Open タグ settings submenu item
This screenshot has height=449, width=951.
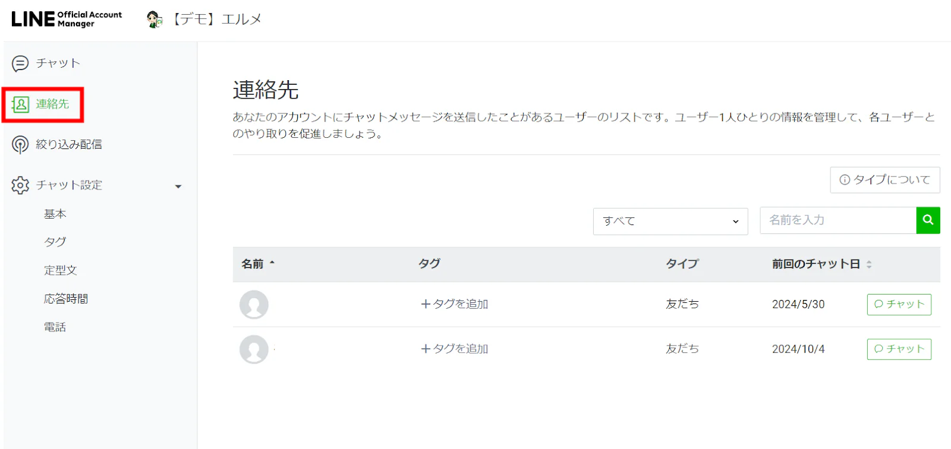point(55,242)
